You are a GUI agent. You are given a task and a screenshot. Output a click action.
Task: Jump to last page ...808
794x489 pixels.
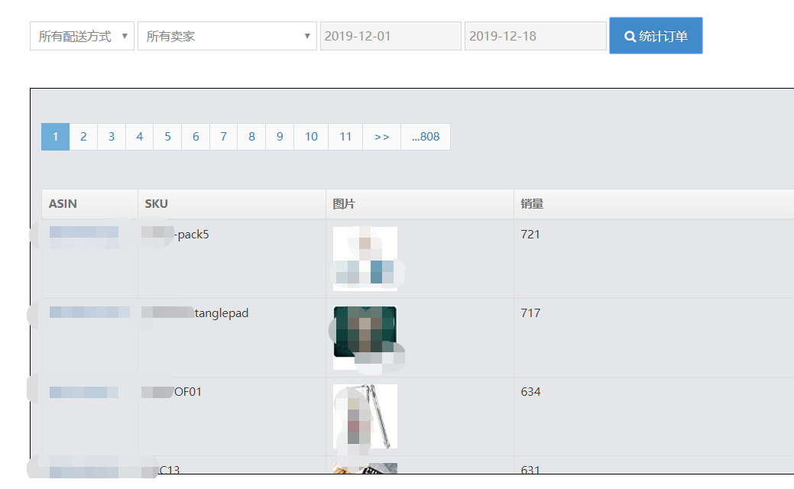pyautogui.click(x=425, y=137)
